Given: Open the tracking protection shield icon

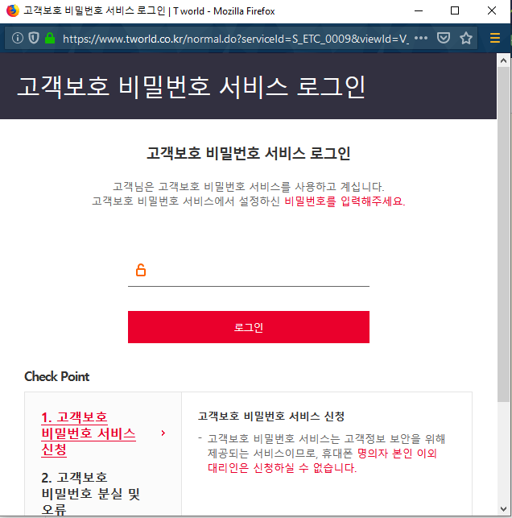Looking at the screenshot, I should pos(34,38).
